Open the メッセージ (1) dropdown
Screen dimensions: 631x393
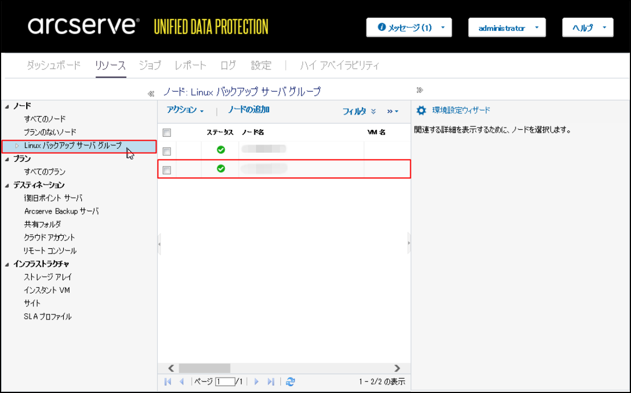point(409,27)
